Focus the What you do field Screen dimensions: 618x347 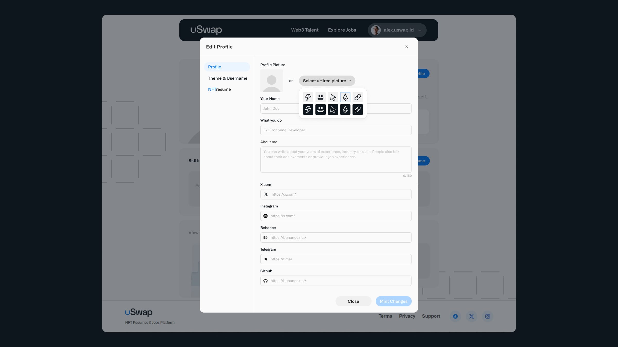(x=336, y=130)
